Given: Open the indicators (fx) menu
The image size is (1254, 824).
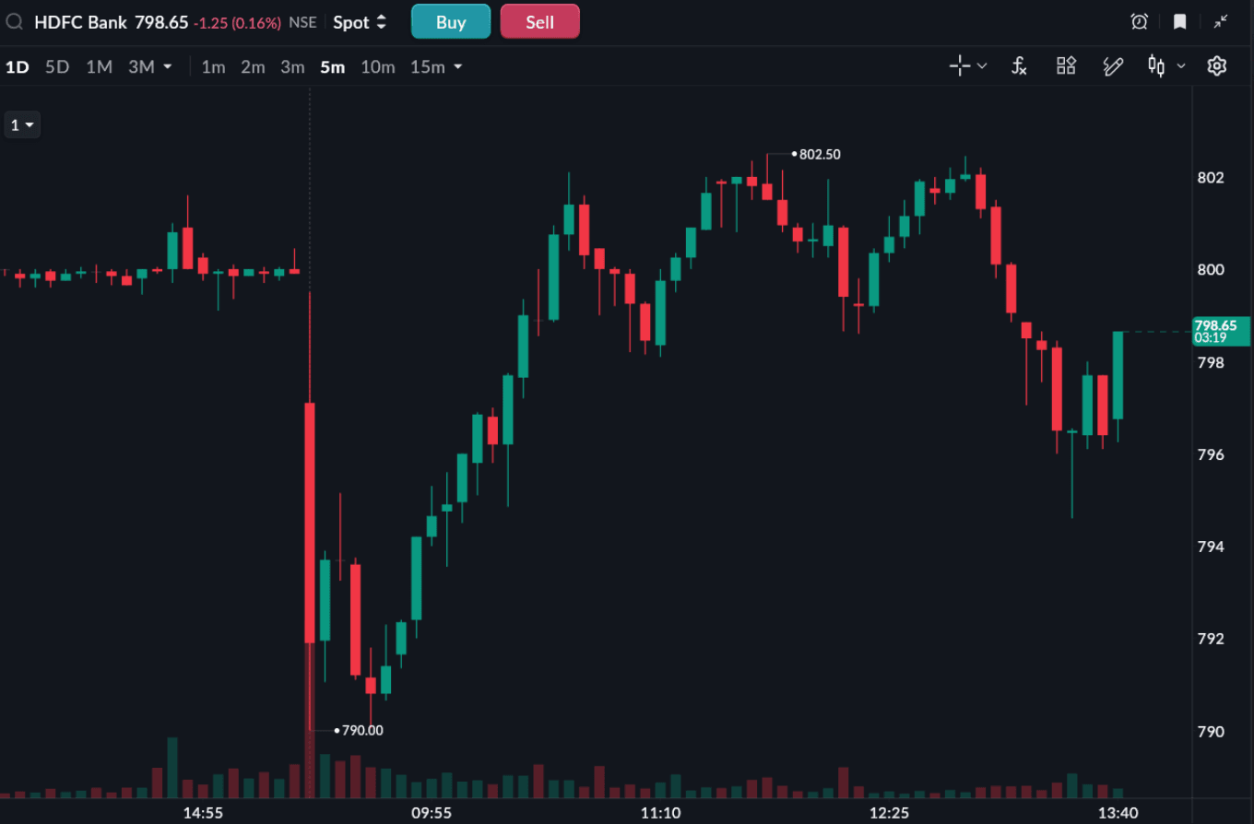Looking at the screenshot, I should click(1019, 65).
